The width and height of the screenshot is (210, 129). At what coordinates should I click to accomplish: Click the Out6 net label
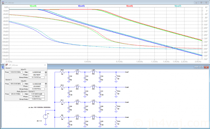pyautogui.click(x=127, y=87)
